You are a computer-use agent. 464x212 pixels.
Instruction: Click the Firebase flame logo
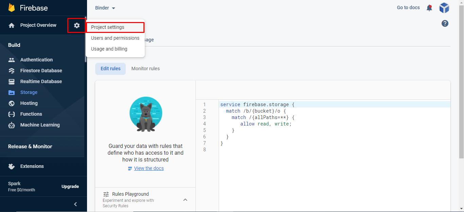pos(12,7)
